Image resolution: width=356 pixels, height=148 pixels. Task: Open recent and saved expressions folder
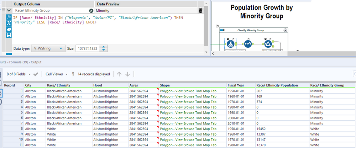click(9, 29)
